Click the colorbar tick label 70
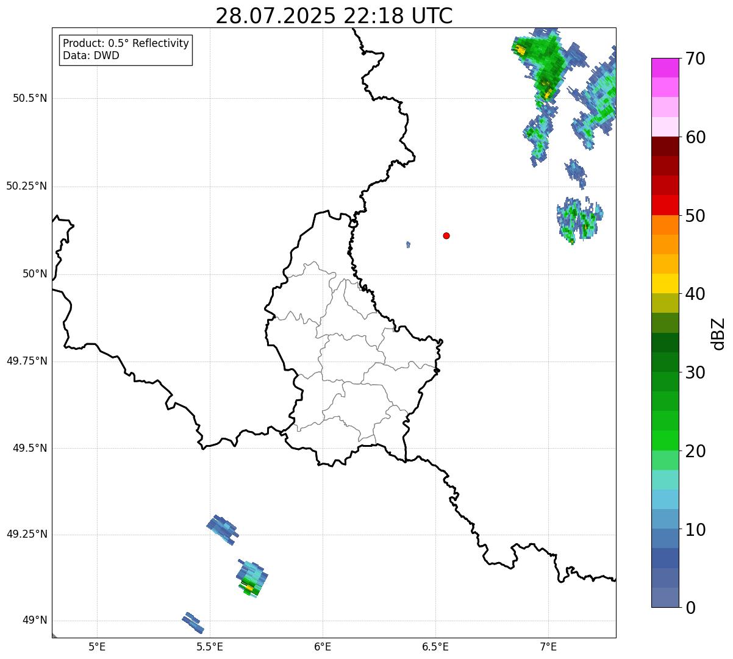 [696, 59]
